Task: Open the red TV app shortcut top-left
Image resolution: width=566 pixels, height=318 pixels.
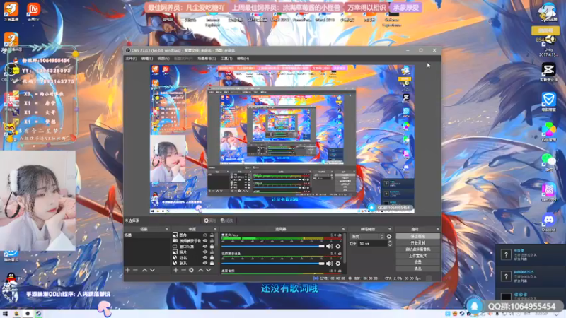Action: (x=33, y=12)
